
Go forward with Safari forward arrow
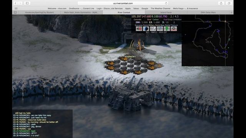(x=20, y=3)
